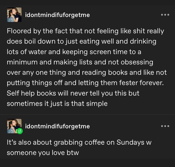Click the phrase "eating well and drinking"
175x167 pixels.
pos(118,41)
